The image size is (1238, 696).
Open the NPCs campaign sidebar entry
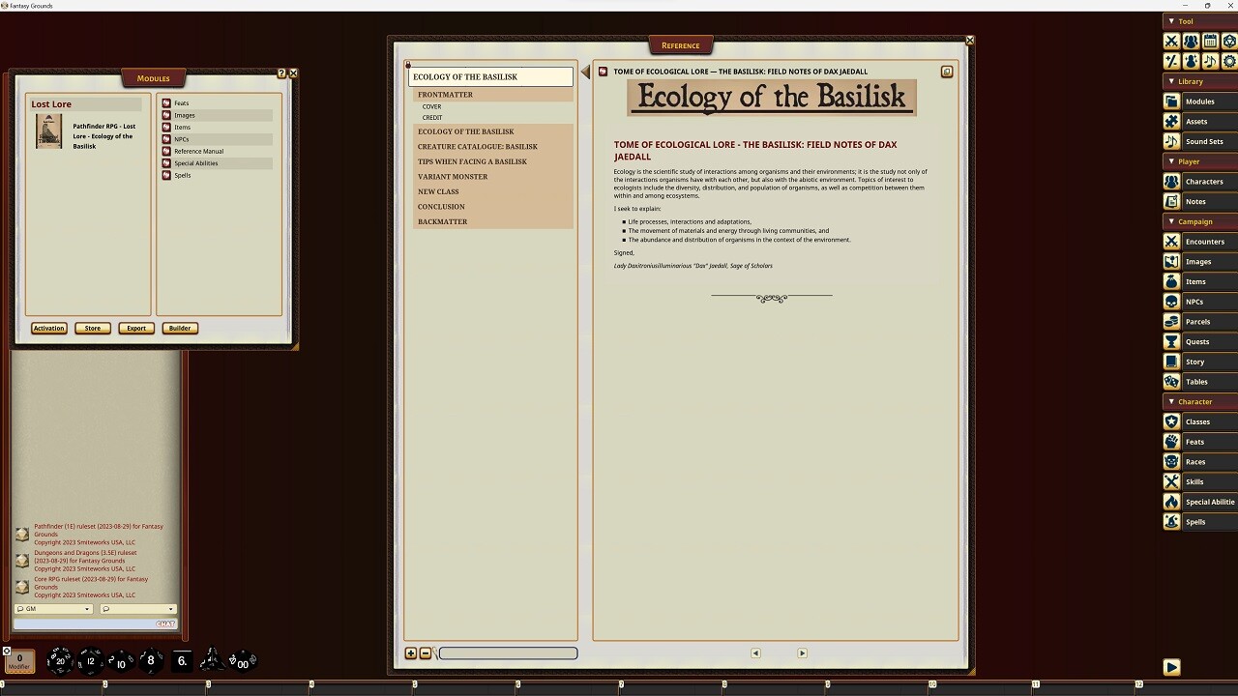coord(1199,301)
